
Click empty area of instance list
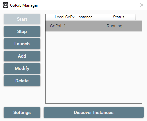(94, 67)
